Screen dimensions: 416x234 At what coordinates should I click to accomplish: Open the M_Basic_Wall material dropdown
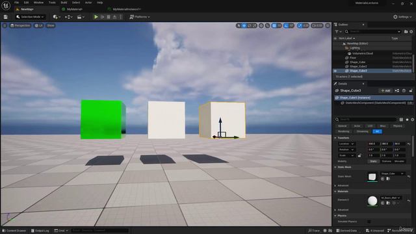pos(391,198)
